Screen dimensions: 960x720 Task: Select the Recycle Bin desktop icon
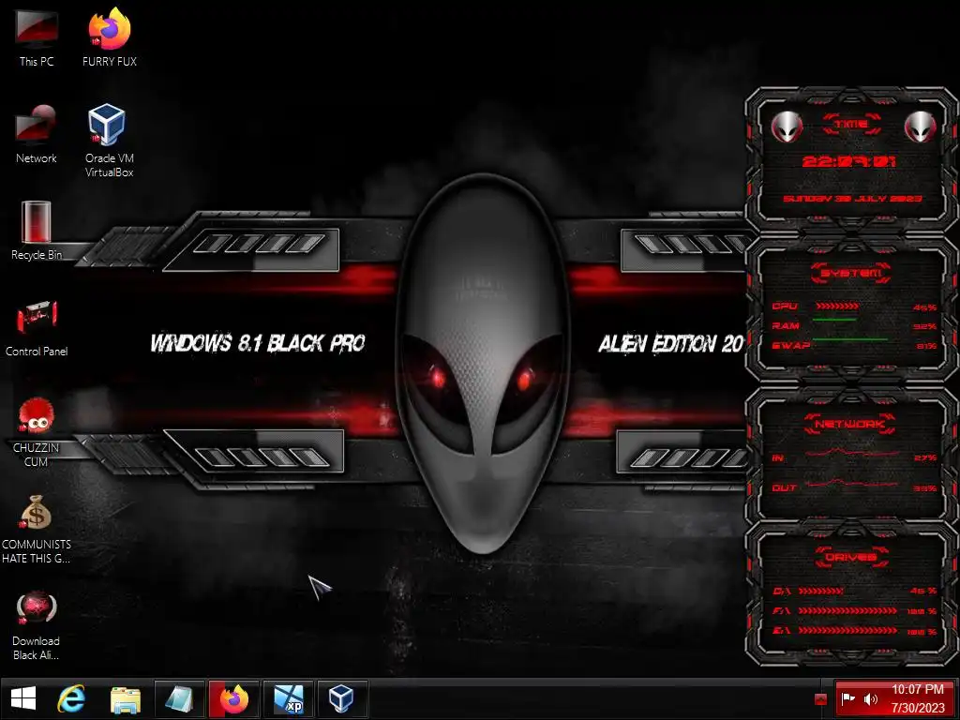coord(37,231)
